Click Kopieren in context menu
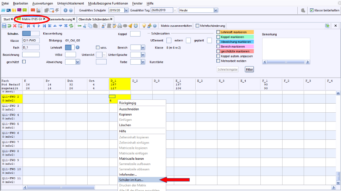The width and height of the screenshot is (341, 191). (142, 114)
